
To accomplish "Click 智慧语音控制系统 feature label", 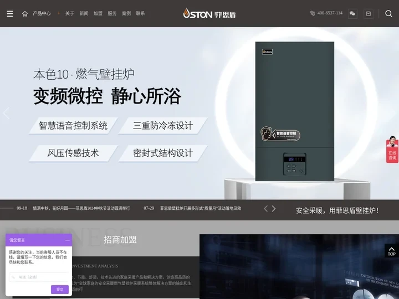I will 73,126.
